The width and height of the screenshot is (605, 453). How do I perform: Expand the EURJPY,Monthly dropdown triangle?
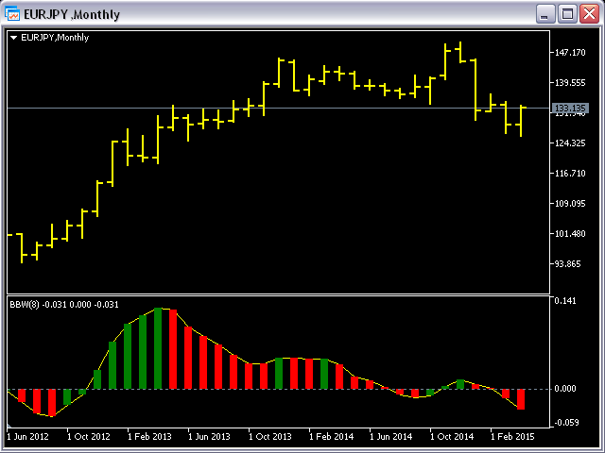[x=13, y=38]
